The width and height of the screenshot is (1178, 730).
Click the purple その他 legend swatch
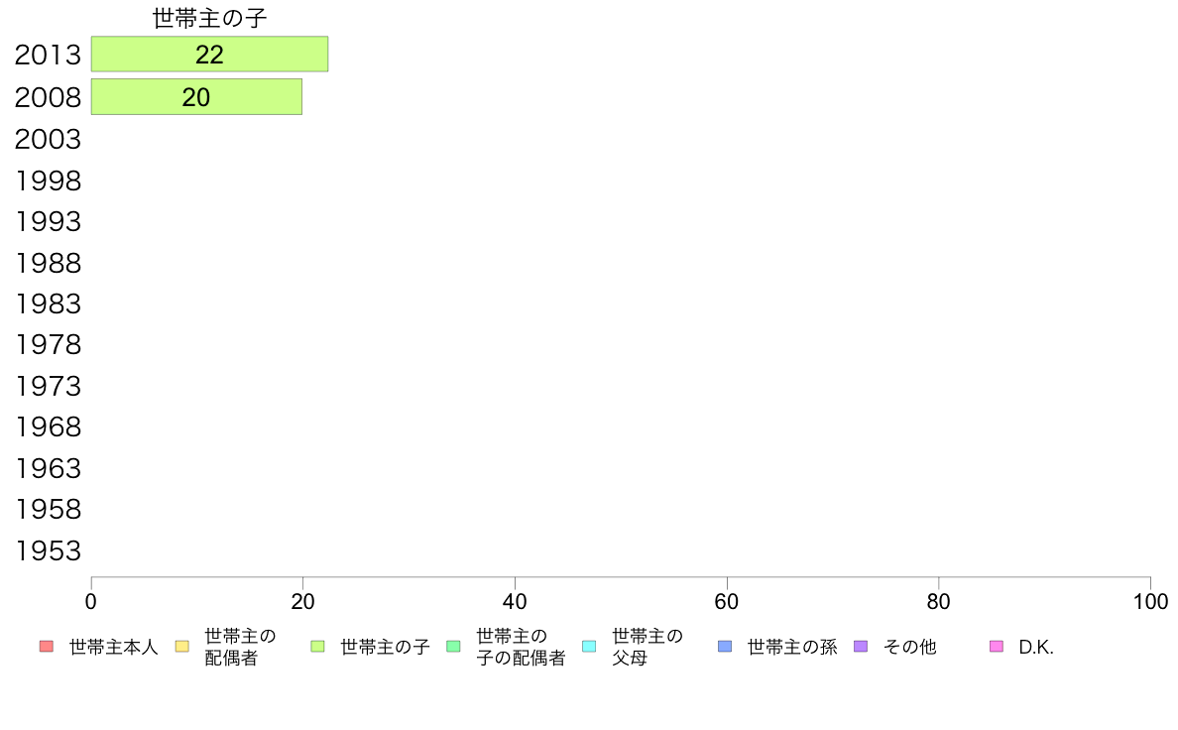[x=861, y=647]
